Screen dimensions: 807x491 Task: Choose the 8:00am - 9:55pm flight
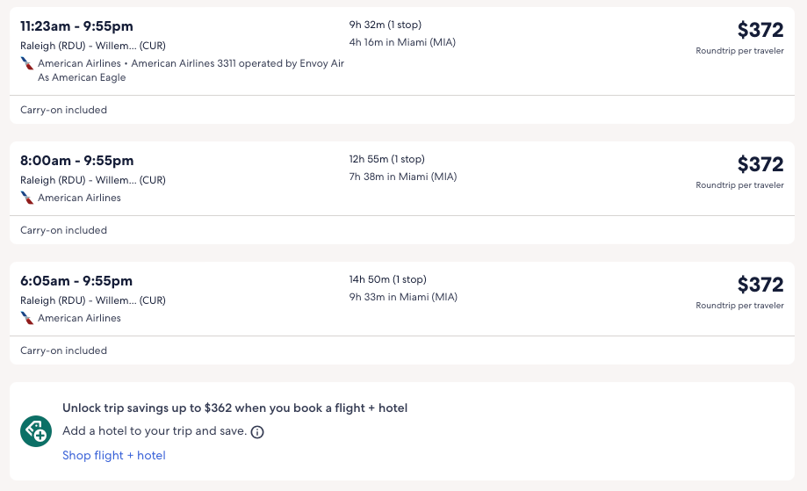77,161
